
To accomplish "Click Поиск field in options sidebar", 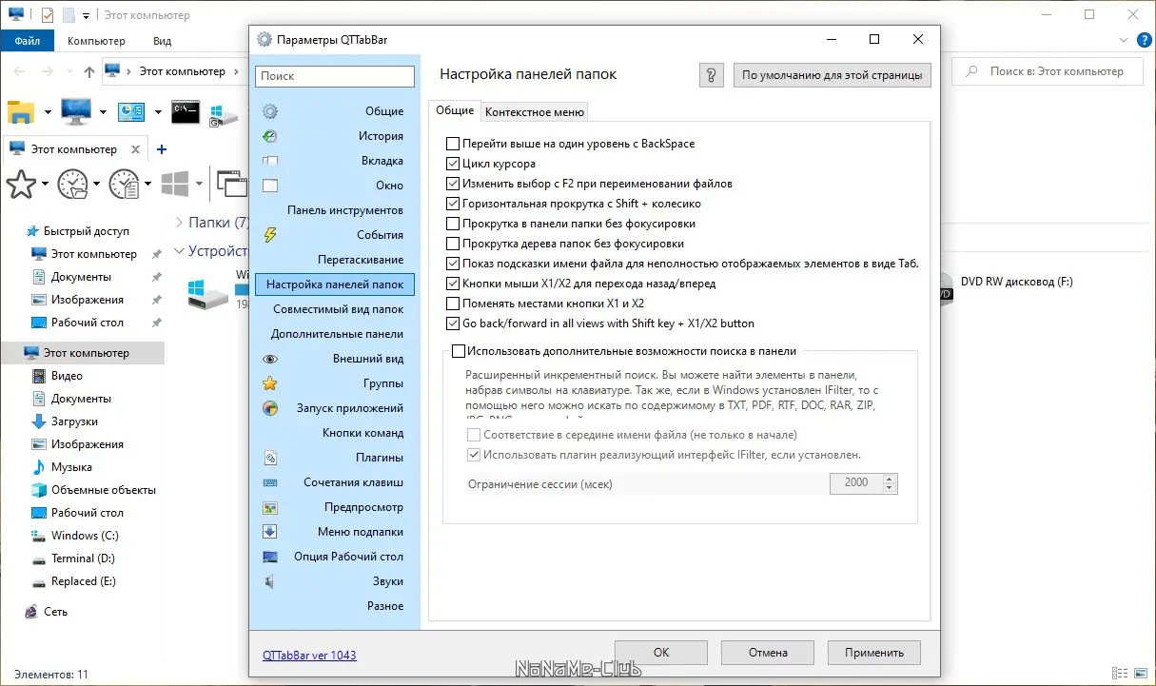I will tap(335, 76).
